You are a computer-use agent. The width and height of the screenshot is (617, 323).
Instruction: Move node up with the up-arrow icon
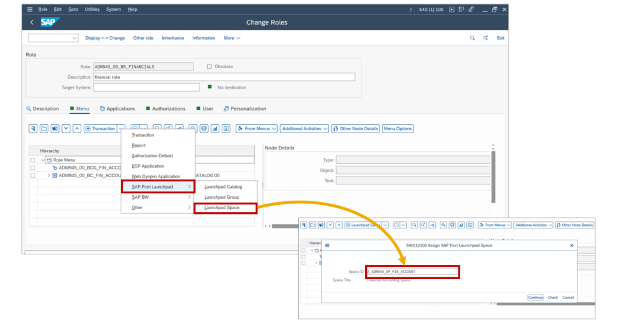(77, 128)
